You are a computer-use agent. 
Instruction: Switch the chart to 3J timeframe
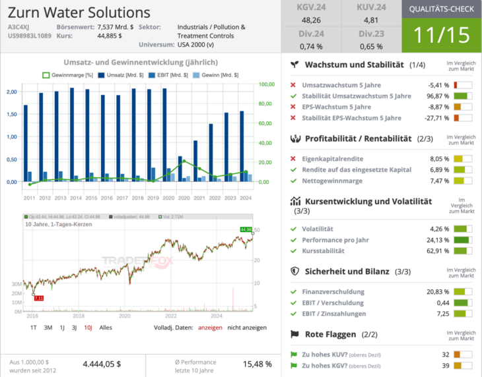click(x=74, y=328)
